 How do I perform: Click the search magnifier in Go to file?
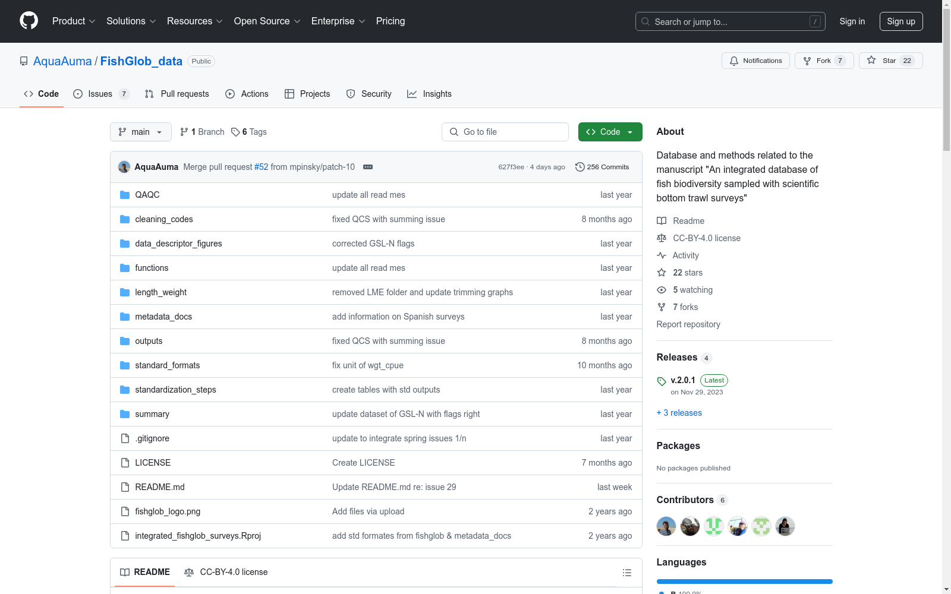(x=454, y=132)
